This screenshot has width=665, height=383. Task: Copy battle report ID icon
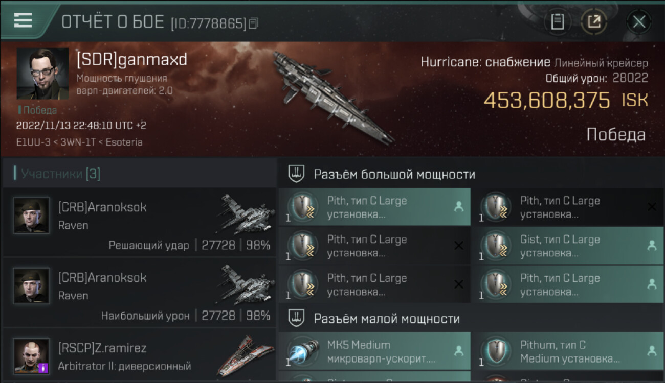[x=253, y=23]
